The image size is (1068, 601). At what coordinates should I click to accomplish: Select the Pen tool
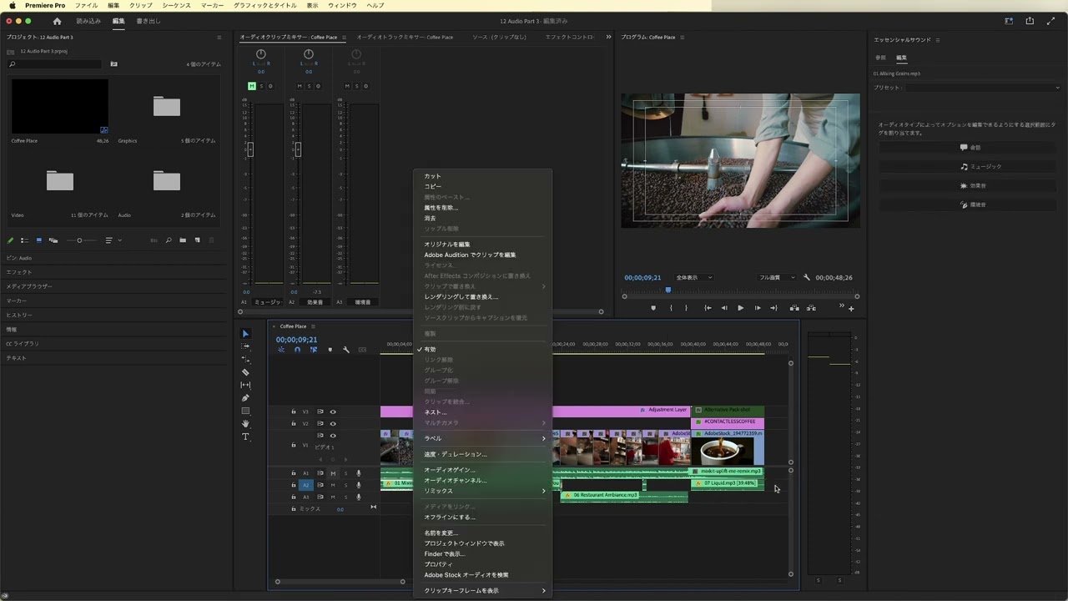pyautogui.click(x=245, y=398)
